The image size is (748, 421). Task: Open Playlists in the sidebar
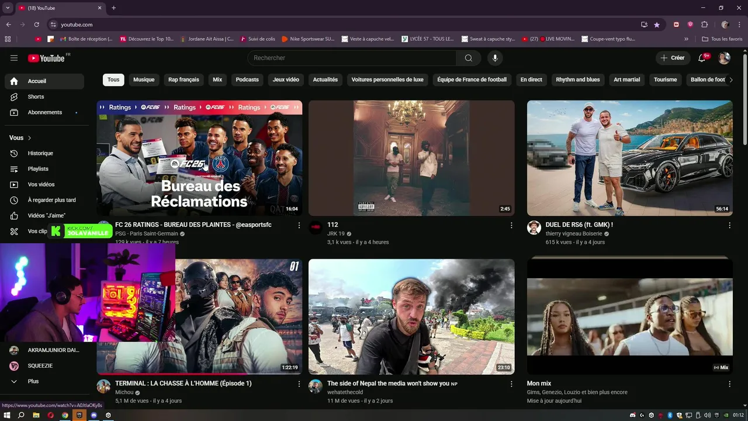(x=44, y=169)
